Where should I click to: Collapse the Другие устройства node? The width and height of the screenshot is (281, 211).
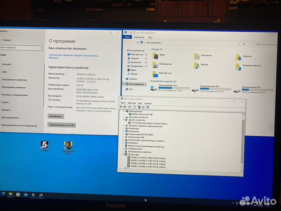coord(124,120)
